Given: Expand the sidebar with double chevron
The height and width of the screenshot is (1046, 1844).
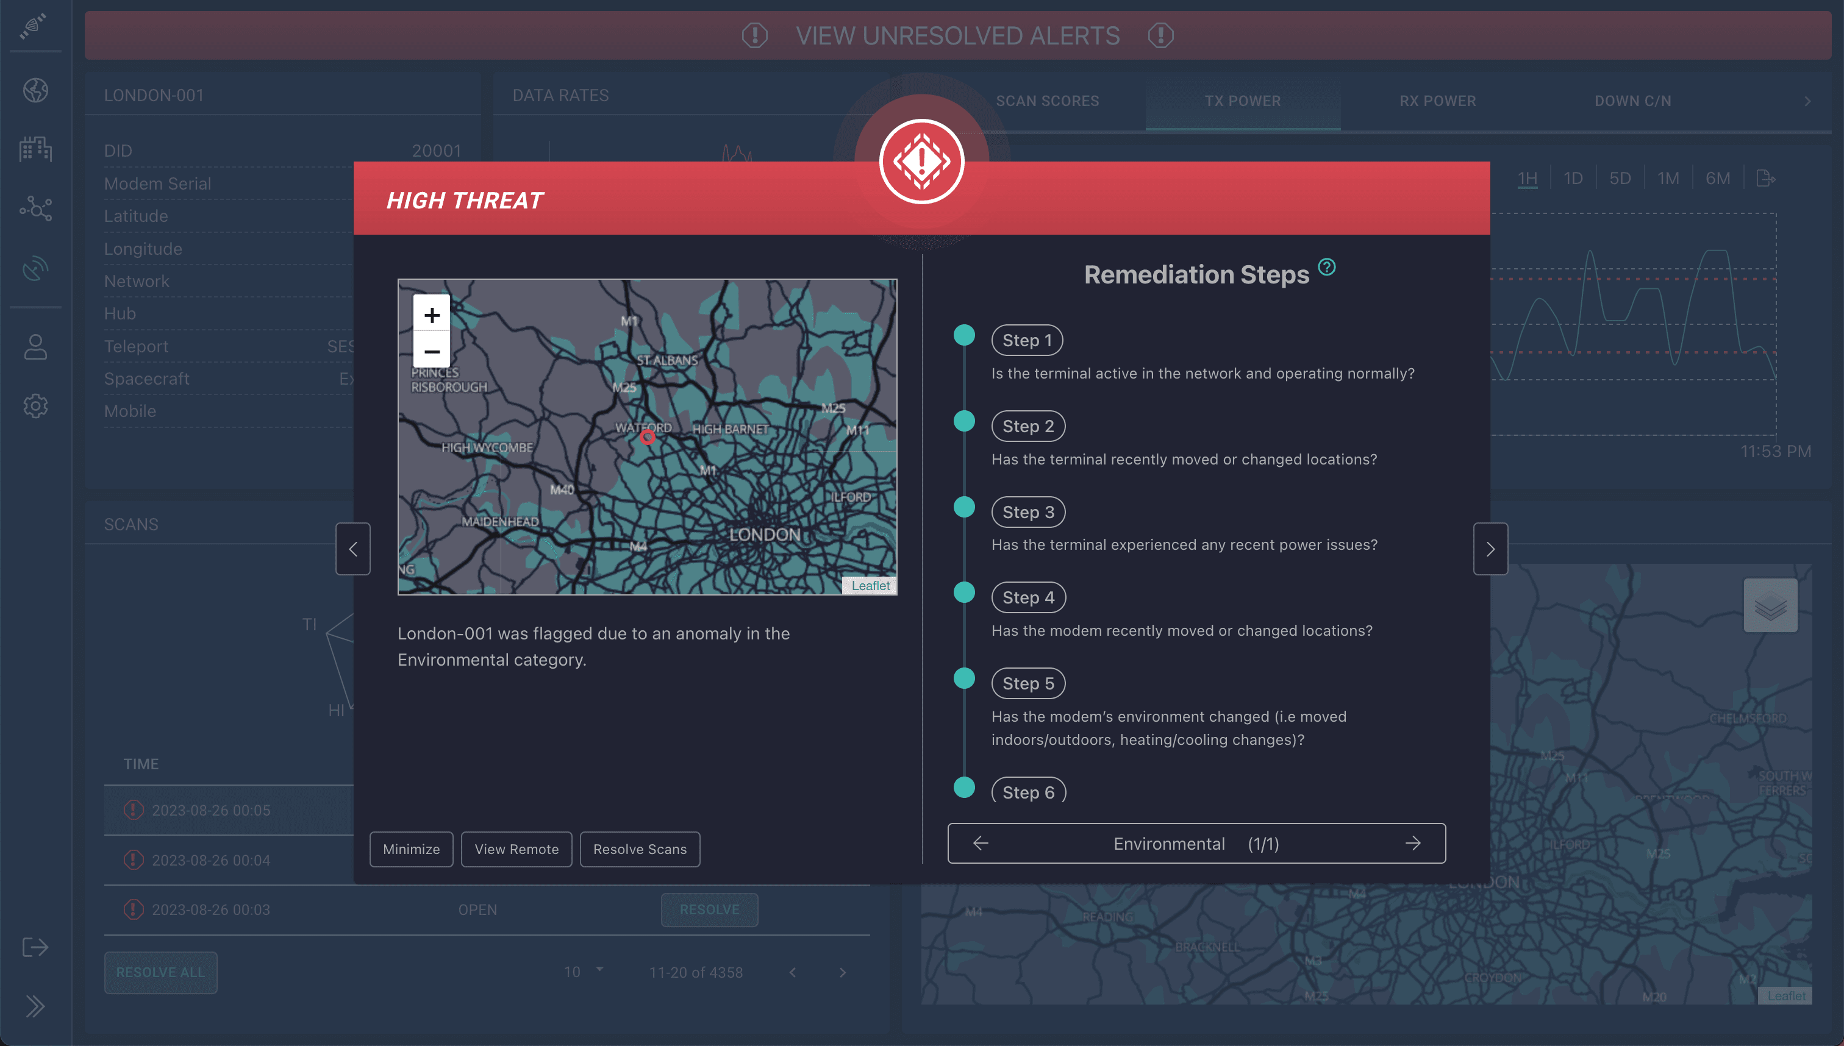Looking at the screenshot, I should 35,1006.
